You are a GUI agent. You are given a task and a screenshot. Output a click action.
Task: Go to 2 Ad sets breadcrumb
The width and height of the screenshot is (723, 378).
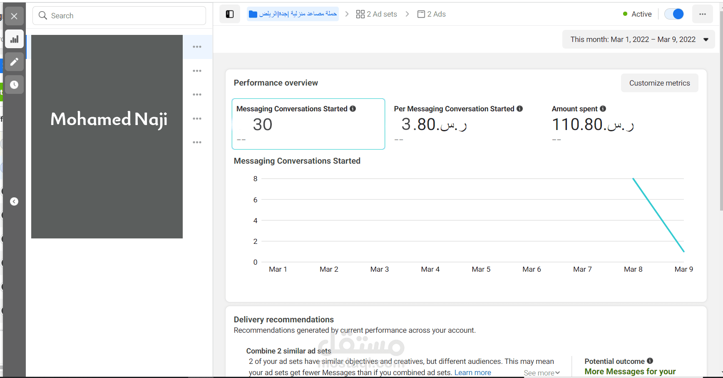point(377,14)
